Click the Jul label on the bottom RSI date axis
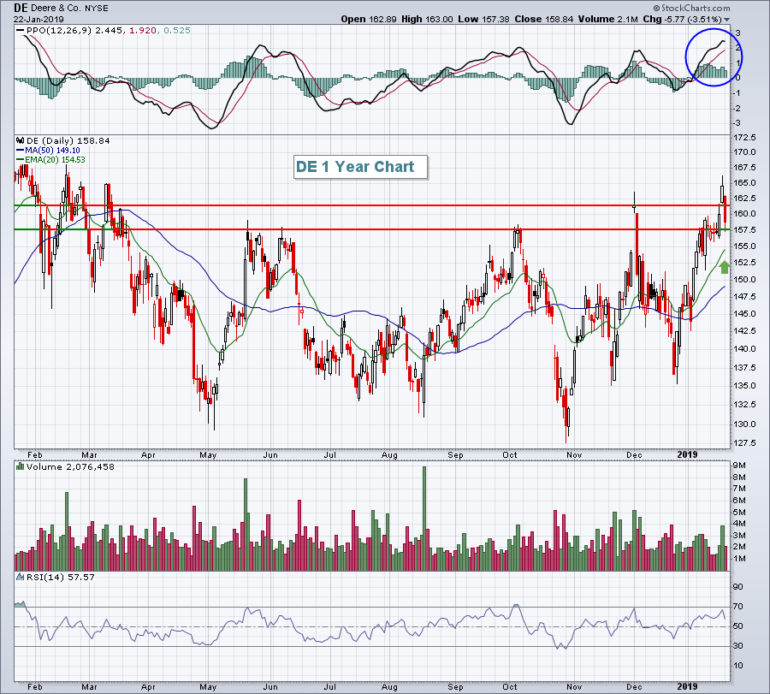The image size is (770, 694). pos(330,687)
